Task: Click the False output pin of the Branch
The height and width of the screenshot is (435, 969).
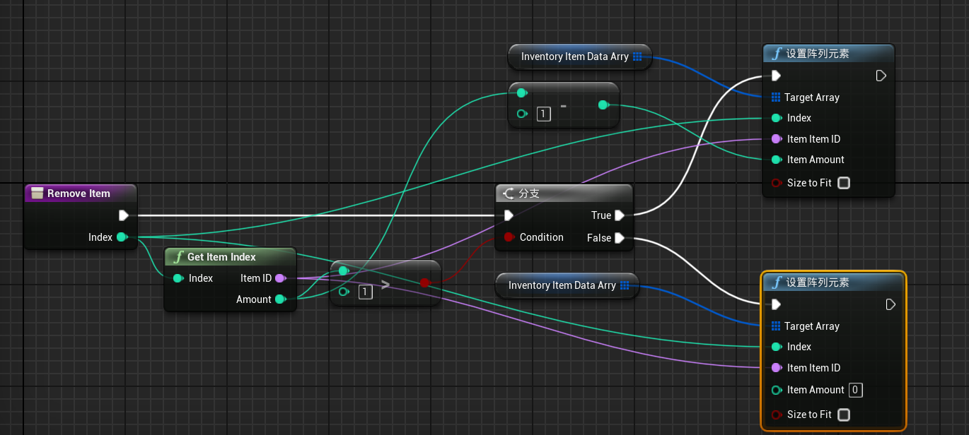Action: click(x=620, y=238)
